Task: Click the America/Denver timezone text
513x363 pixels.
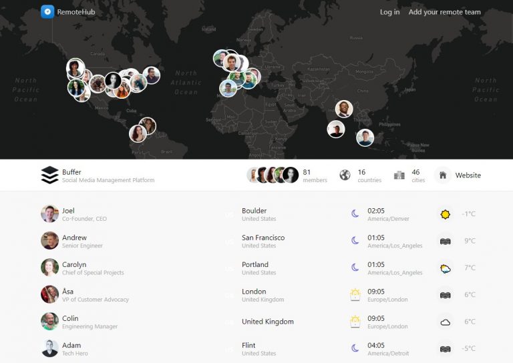Action: pos(388,219)
